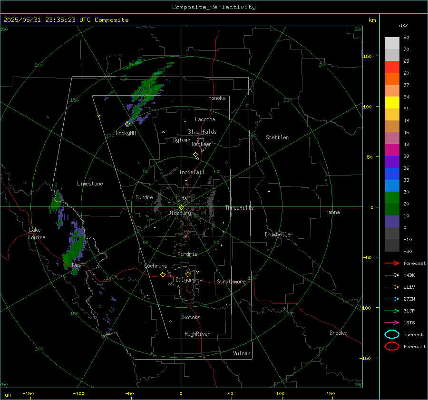Screen dimensions: 428x400
Task: Click the Okotoks label
Action: pos(190,317)
